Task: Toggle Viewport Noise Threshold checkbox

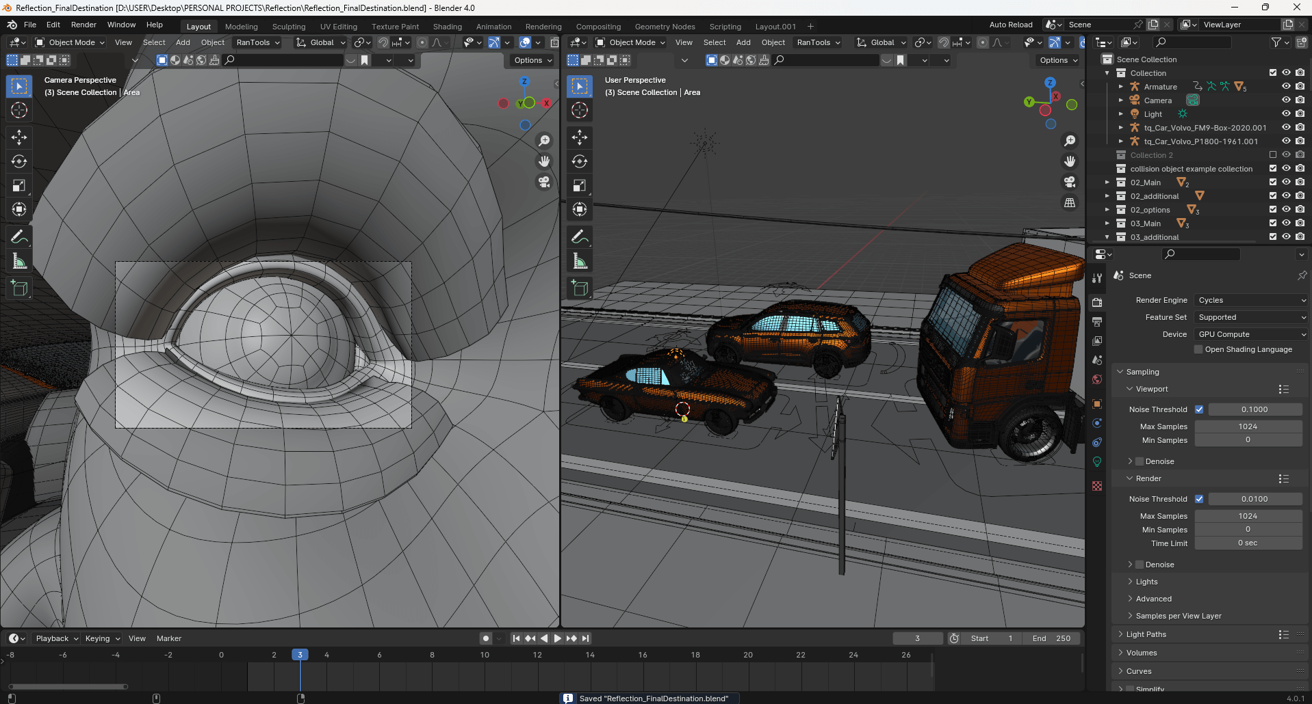Action: coord(1199,409)
